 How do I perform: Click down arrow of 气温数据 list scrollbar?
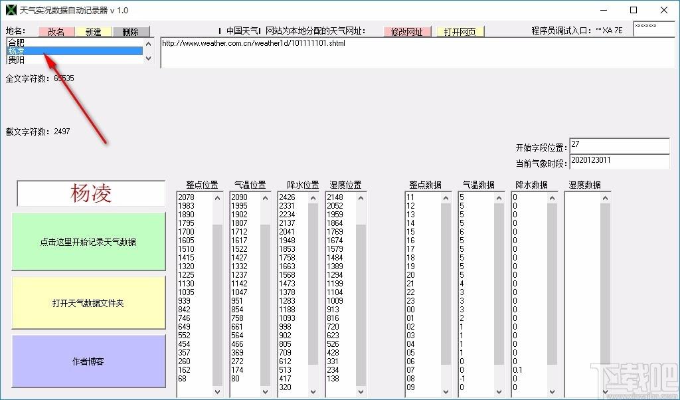pyautogui.click(x=499, y=391)
